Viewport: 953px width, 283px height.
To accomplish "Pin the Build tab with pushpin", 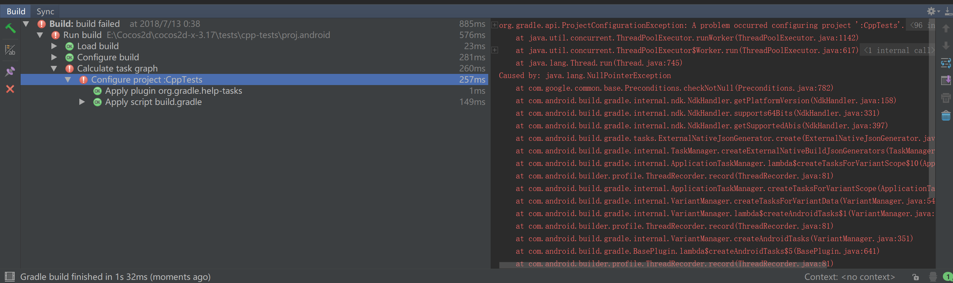I will click(x=10, y=71).
